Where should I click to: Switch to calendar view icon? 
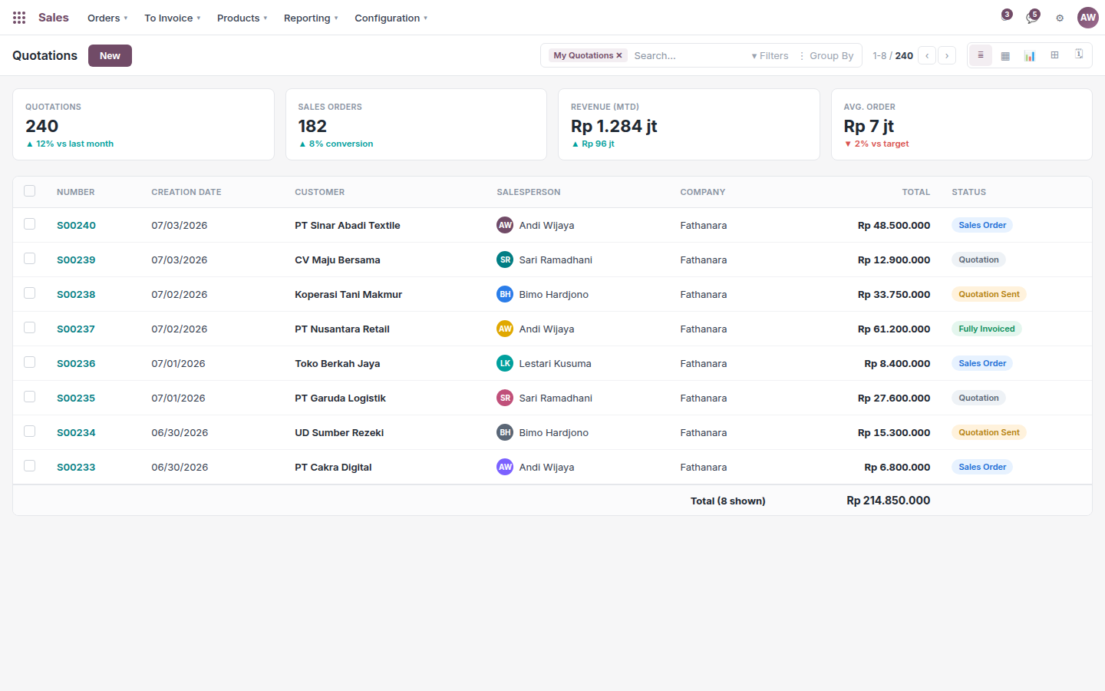click(x=1079, y=55)
